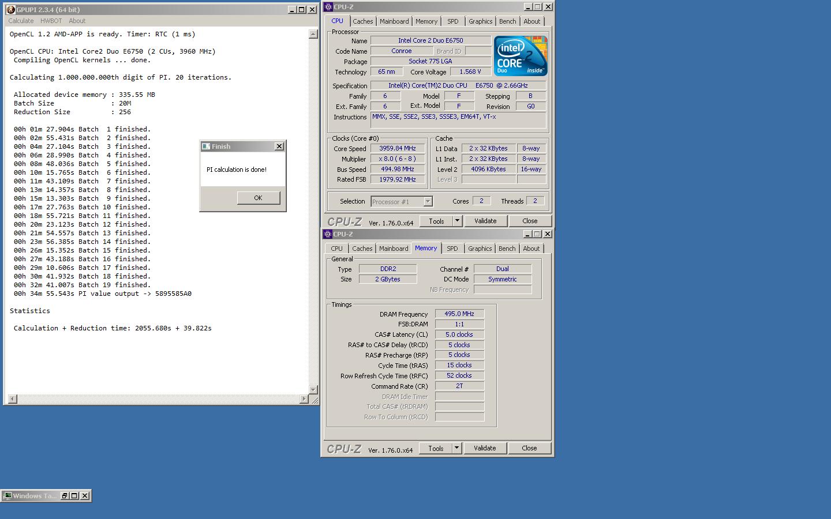Click Tools button in lower CPU-Z
The image size is (831, 519).
(x=436, y=448)
